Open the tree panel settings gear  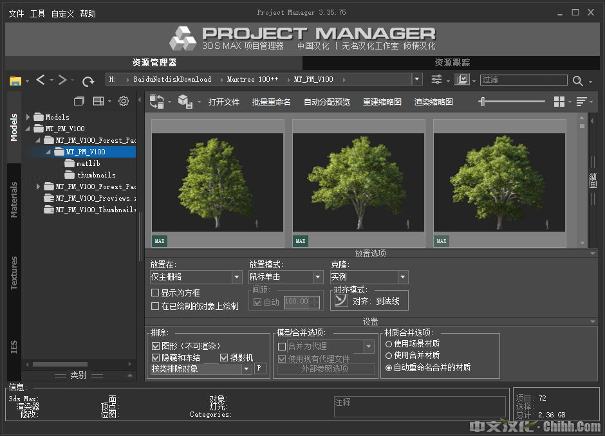coord(124,102)
